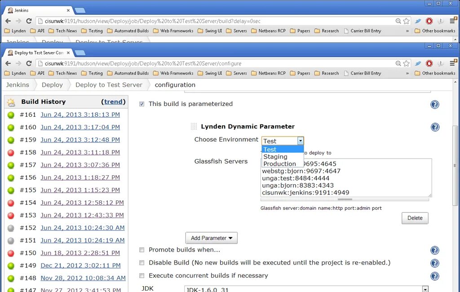The width and height of the screenshot is (460, 292).
Task: Go to the Jenkins breadcrumb link
Action: click(x=18, y=85)
